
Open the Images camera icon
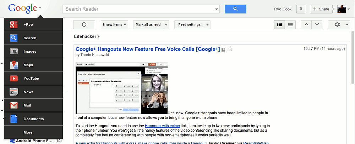pyautogui.click(x=14, y=52)
